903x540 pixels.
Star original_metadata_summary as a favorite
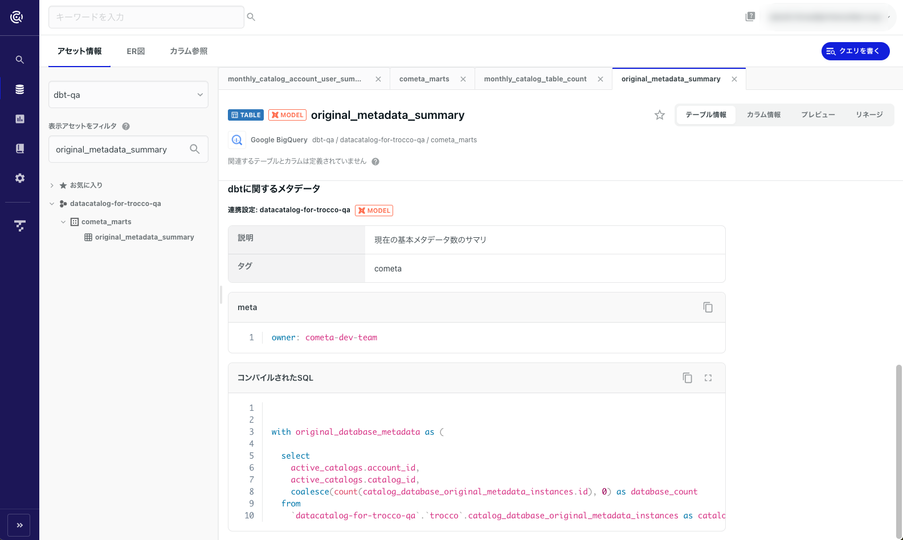(660, 115)
